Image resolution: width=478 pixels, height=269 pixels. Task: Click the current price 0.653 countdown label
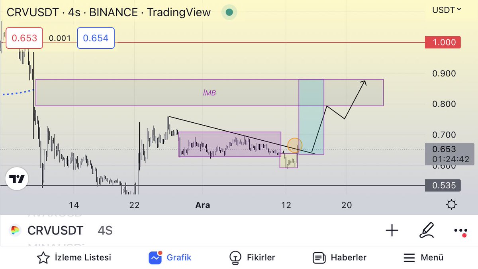point(449,154)
